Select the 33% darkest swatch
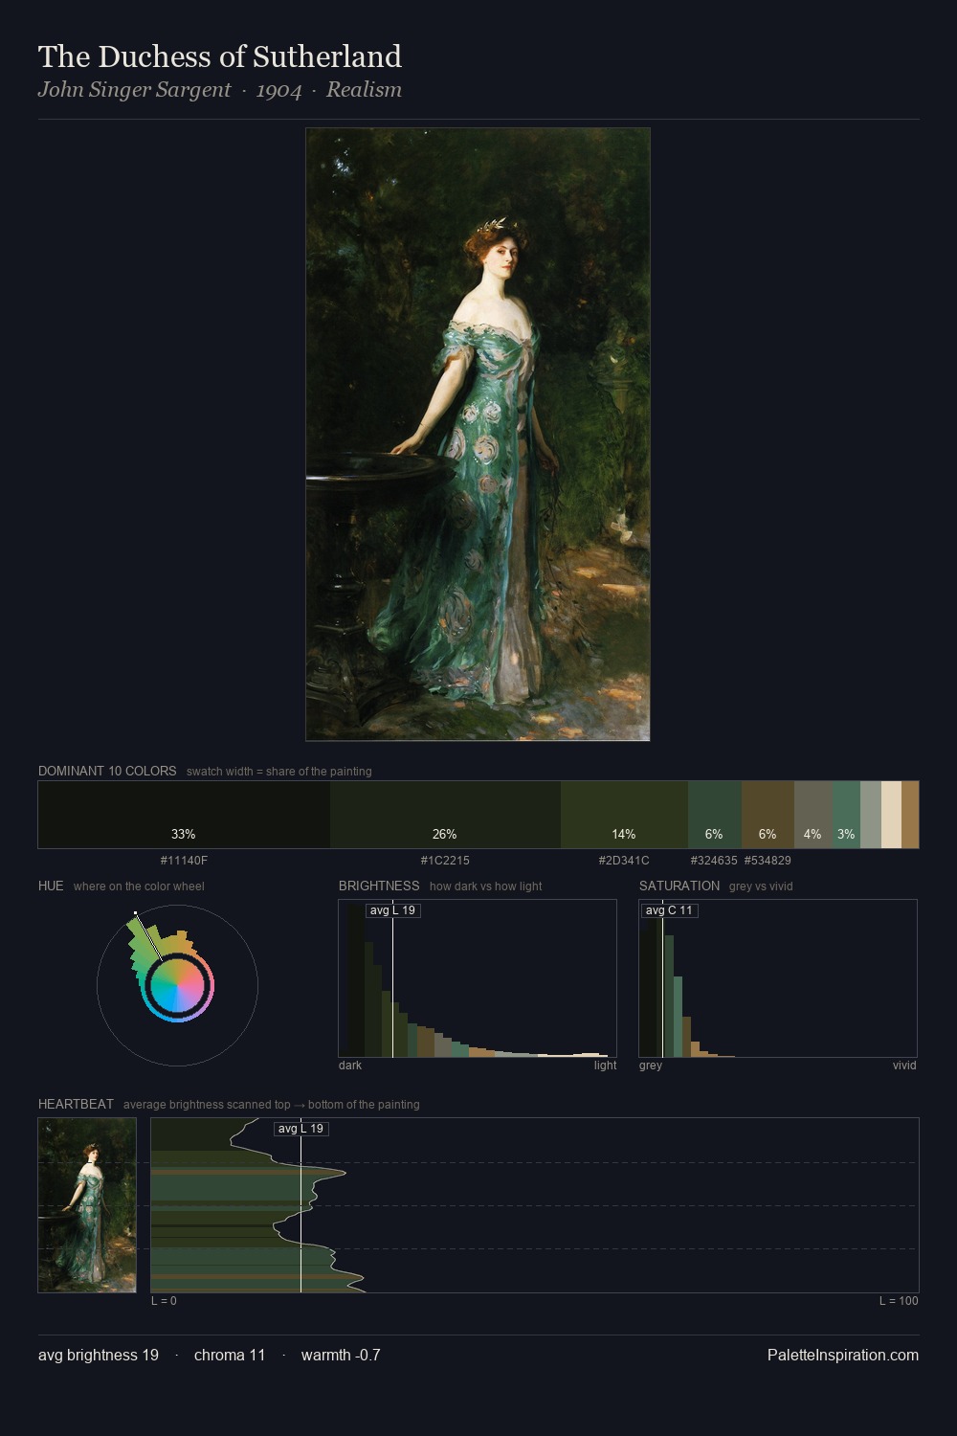Image resolution: width=957 pixels, height=1436 pixels. 184,815
